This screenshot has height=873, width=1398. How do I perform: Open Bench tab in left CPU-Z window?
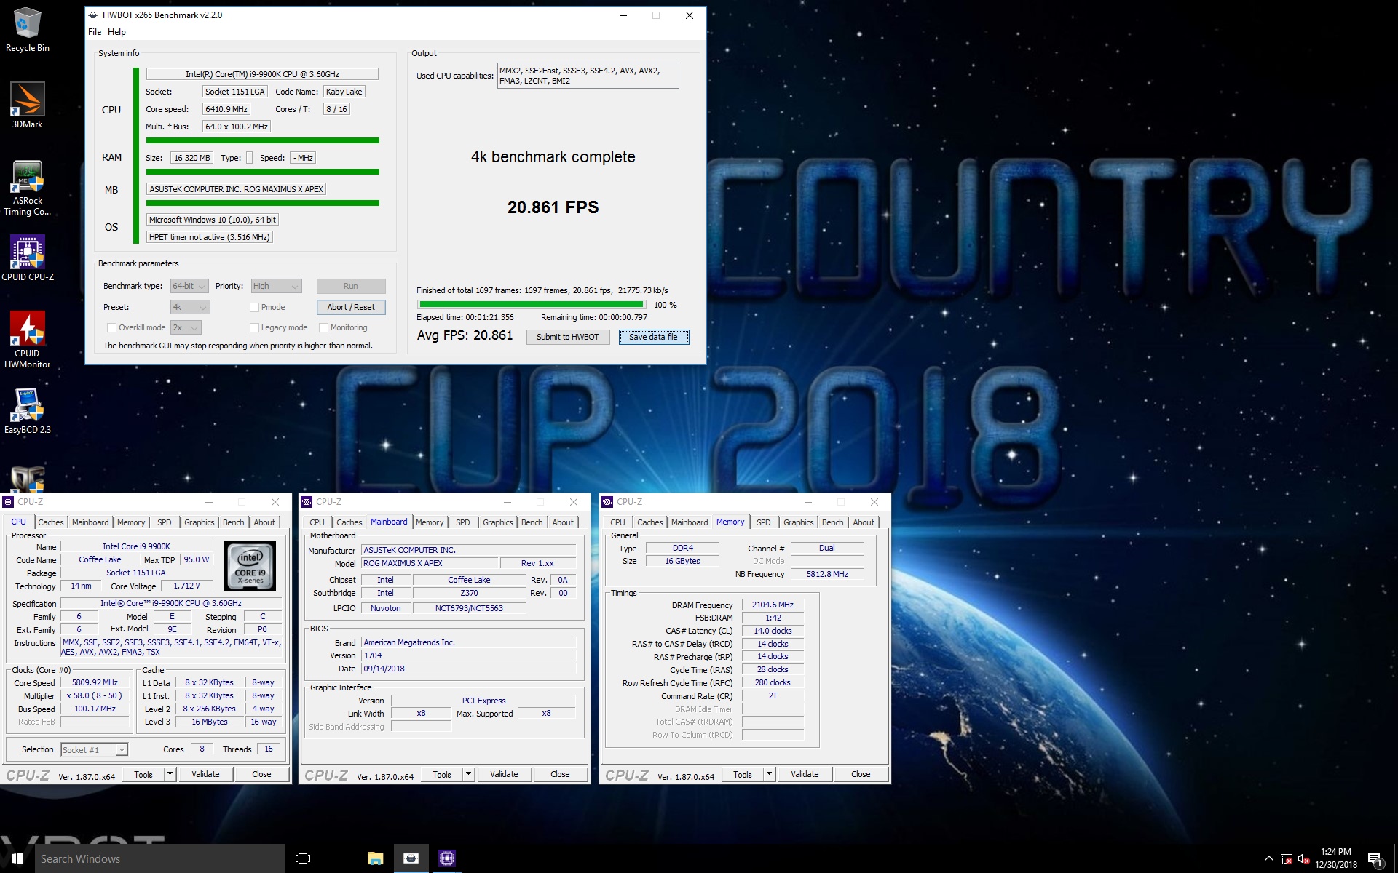pyautogui.click(x=233, y=522)
